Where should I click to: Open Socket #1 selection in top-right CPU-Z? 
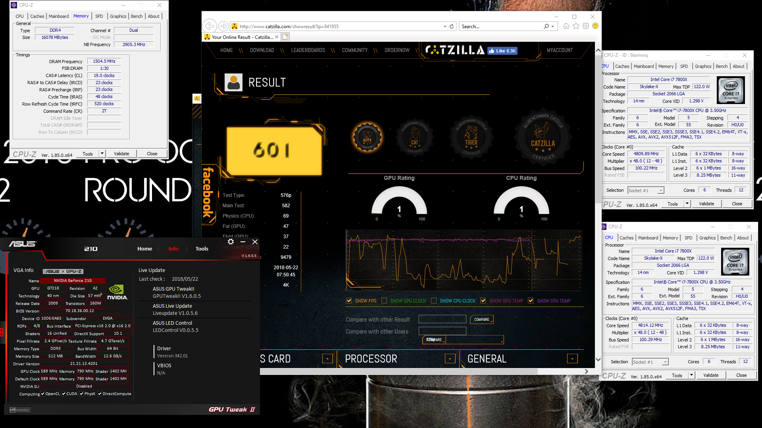click(x=646, y=191)
